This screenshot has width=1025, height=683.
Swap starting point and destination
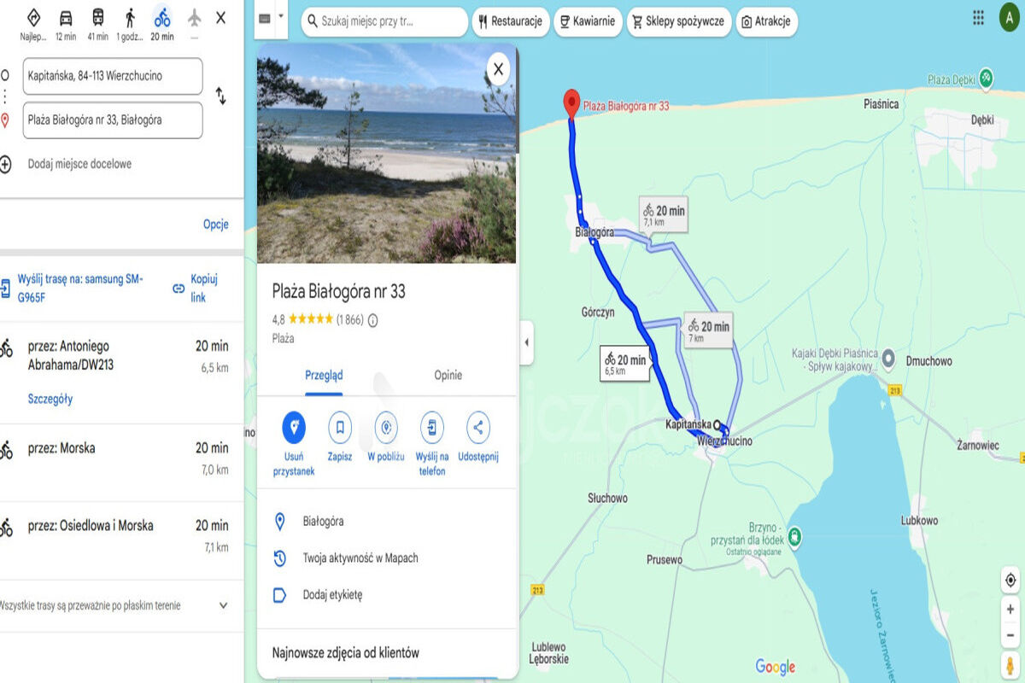point(220,96)
